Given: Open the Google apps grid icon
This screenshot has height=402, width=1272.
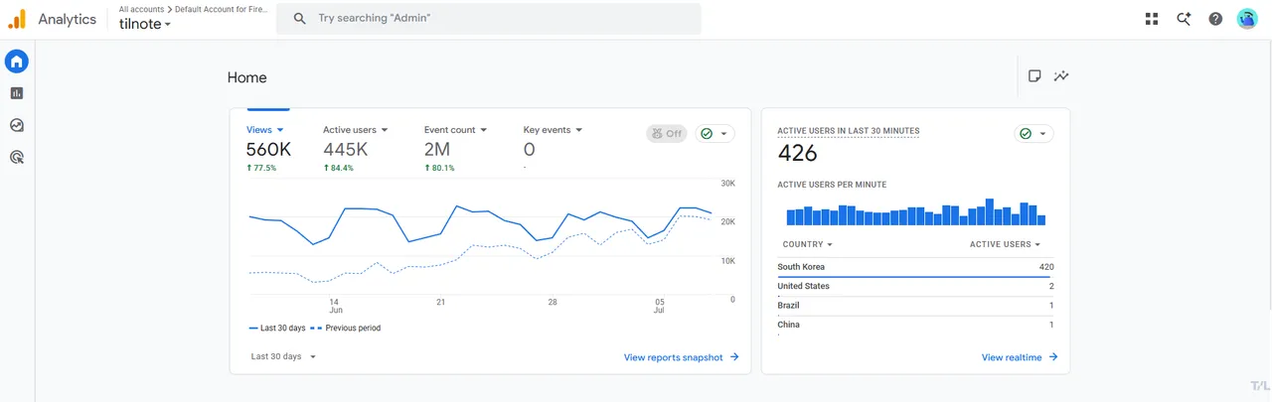Looking at the screenshot, I should click(x=1152, y=19).
